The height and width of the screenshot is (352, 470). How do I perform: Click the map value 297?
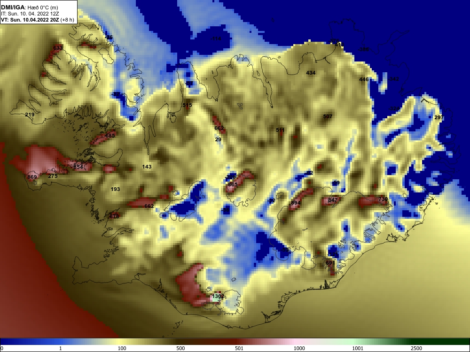point(439,117)
